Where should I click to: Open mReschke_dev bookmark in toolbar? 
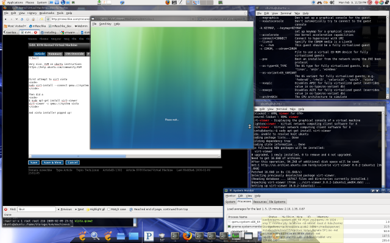60,26
